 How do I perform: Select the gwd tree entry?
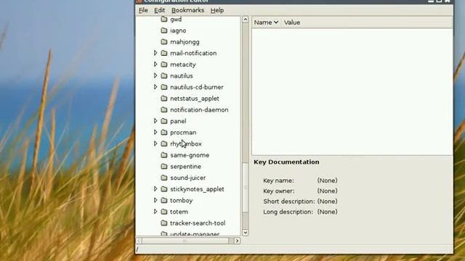(x=176, y=20)
